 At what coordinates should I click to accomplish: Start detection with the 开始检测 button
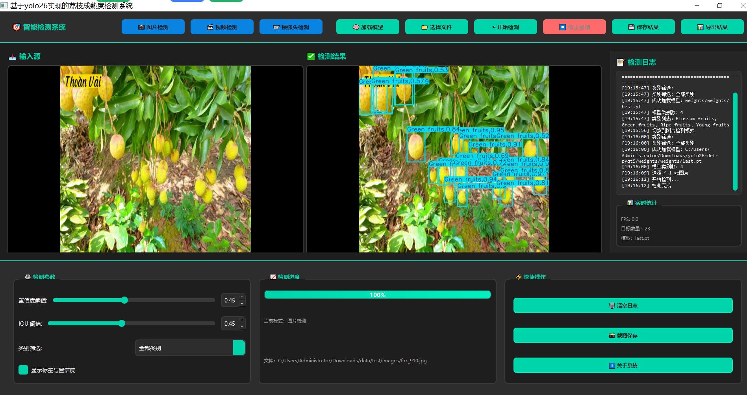click(x=505, y=27)
